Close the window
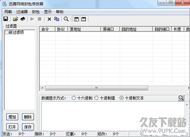The width and height of the screenshot is (190, 137). pos(182,3)
